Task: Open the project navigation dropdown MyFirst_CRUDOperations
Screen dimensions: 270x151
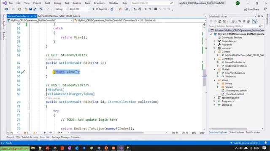Action: [40, 21]
